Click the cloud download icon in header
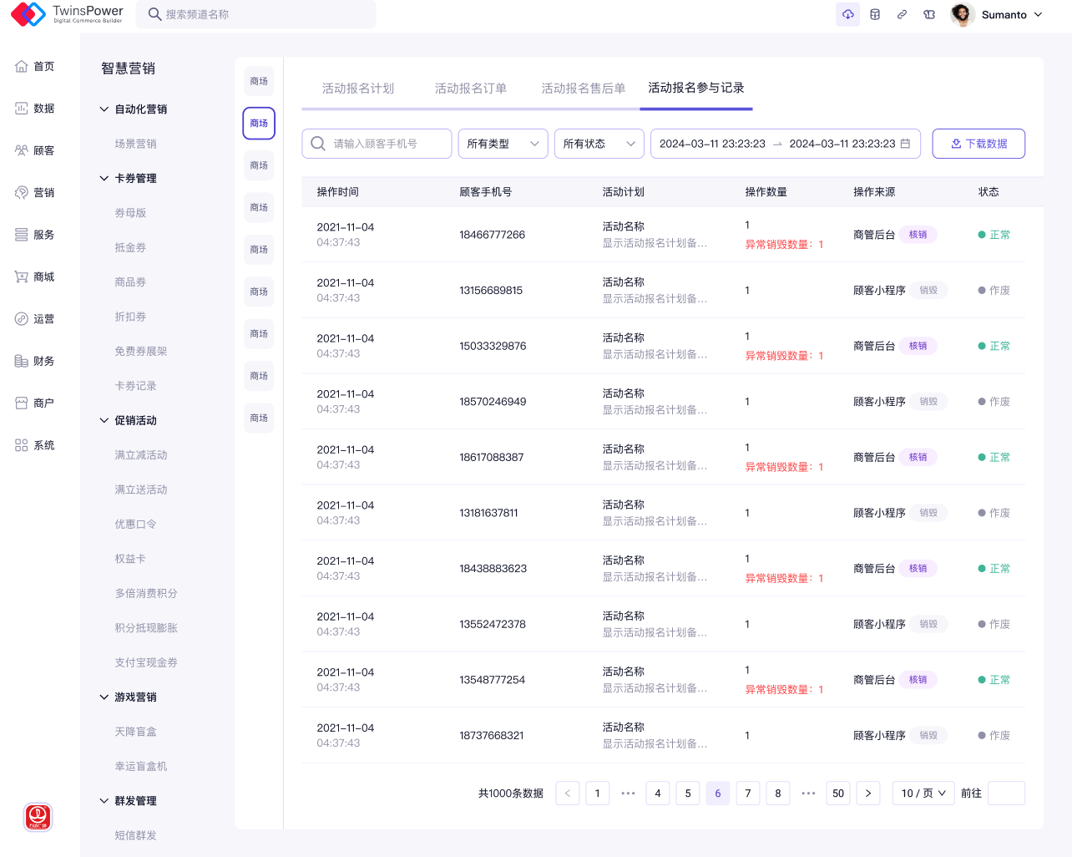 (x=847, y=14)
